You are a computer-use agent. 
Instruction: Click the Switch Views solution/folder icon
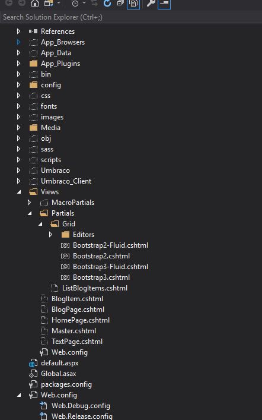tap(49, 3)
